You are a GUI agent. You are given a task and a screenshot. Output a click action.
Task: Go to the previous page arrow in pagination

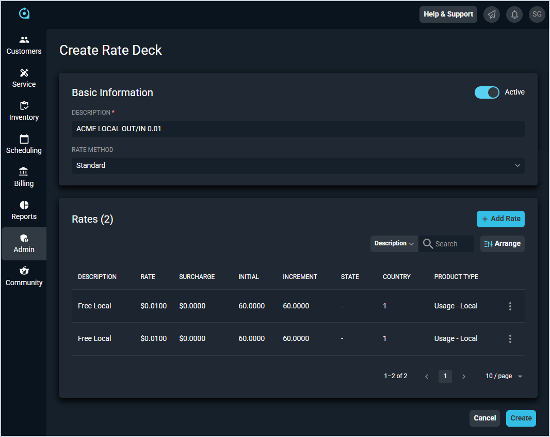click(427, 377)
